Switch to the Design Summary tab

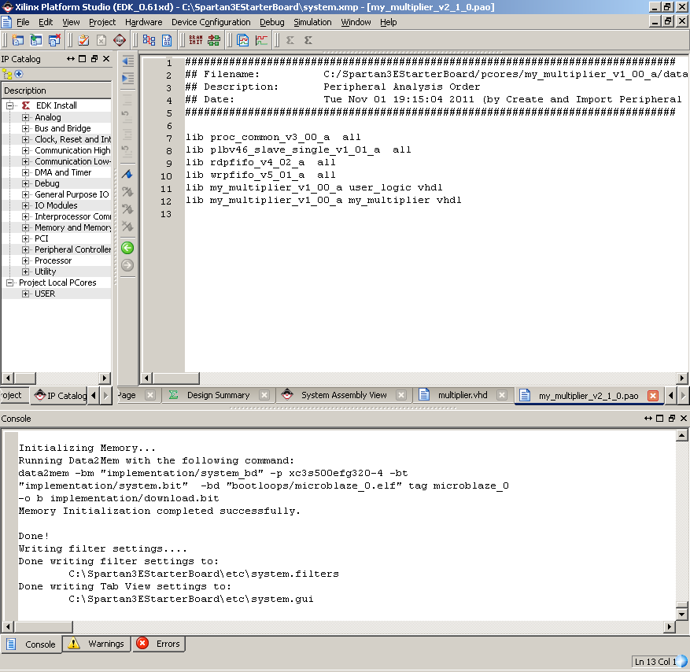coord(218,395)
